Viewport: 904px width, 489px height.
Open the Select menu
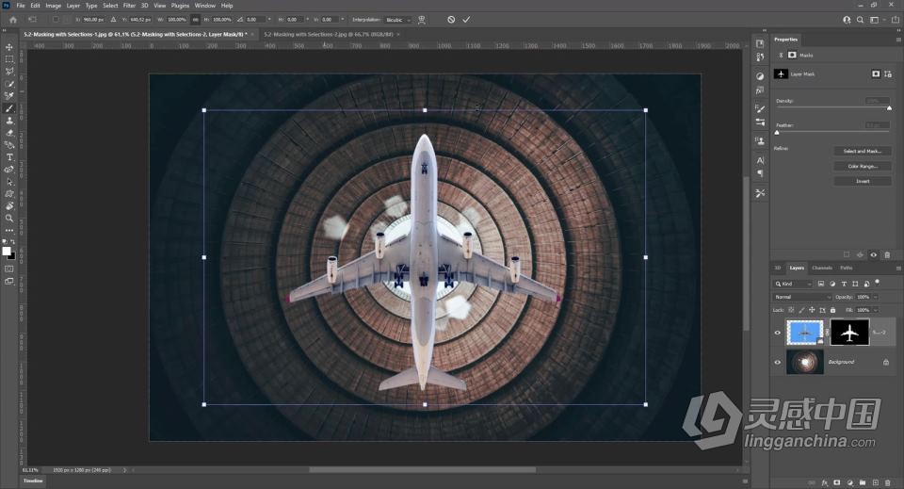click(110, 6)
